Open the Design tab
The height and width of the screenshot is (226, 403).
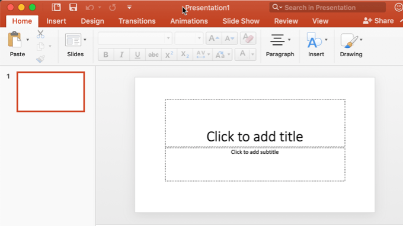[x=92, y=21]
